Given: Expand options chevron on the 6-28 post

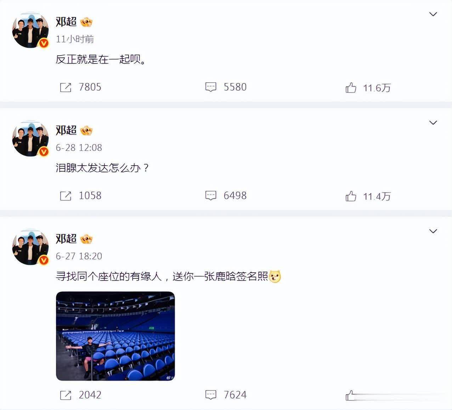Looking at the screenshot, I should (x=433, y=123).
